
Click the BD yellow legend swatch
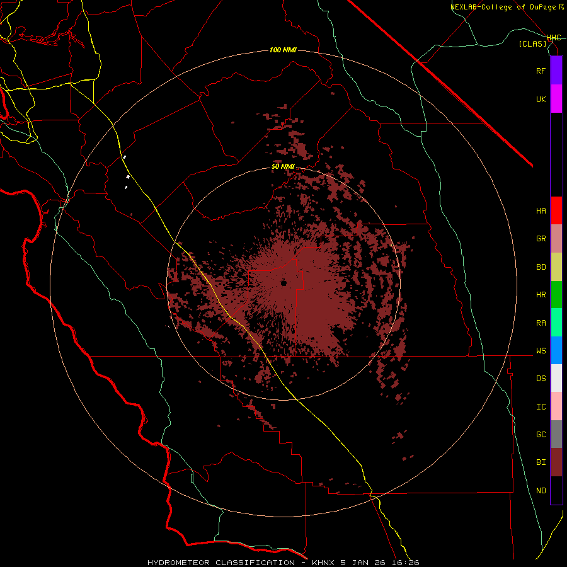(x=556, y=267)
